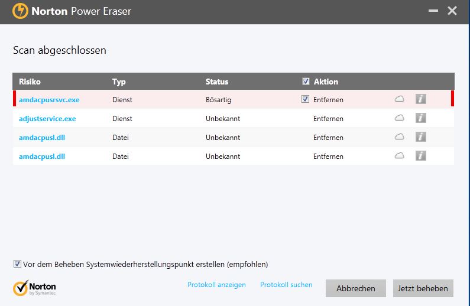The image size is (470, 306).
Task: Disable Systemwiederherstellungspunkt erstellen checkbox
Action: (x=17, y=264)
